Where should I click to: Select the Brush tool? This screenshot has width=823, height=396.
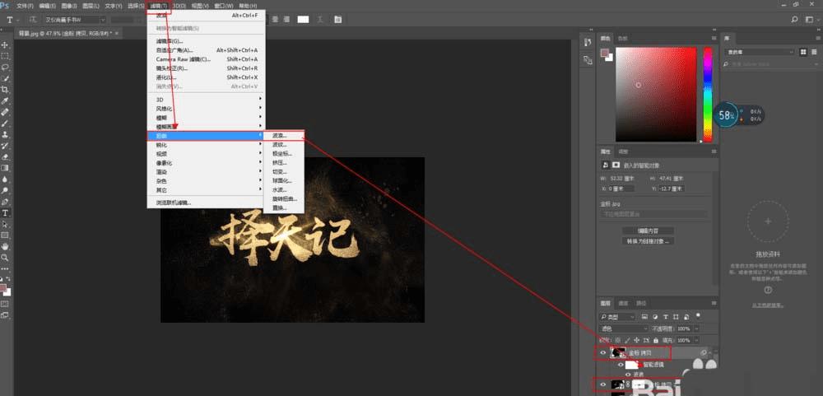coord(5,123)
